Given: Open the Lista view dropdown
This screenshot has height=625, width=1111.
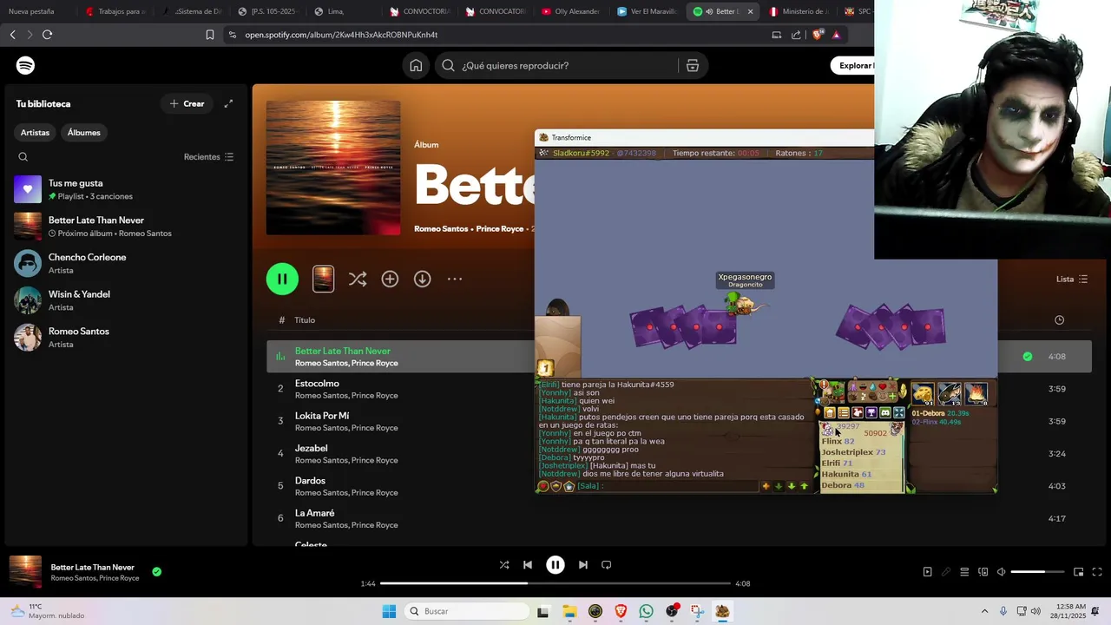Looking at the screenshot, I should 1072,279.
